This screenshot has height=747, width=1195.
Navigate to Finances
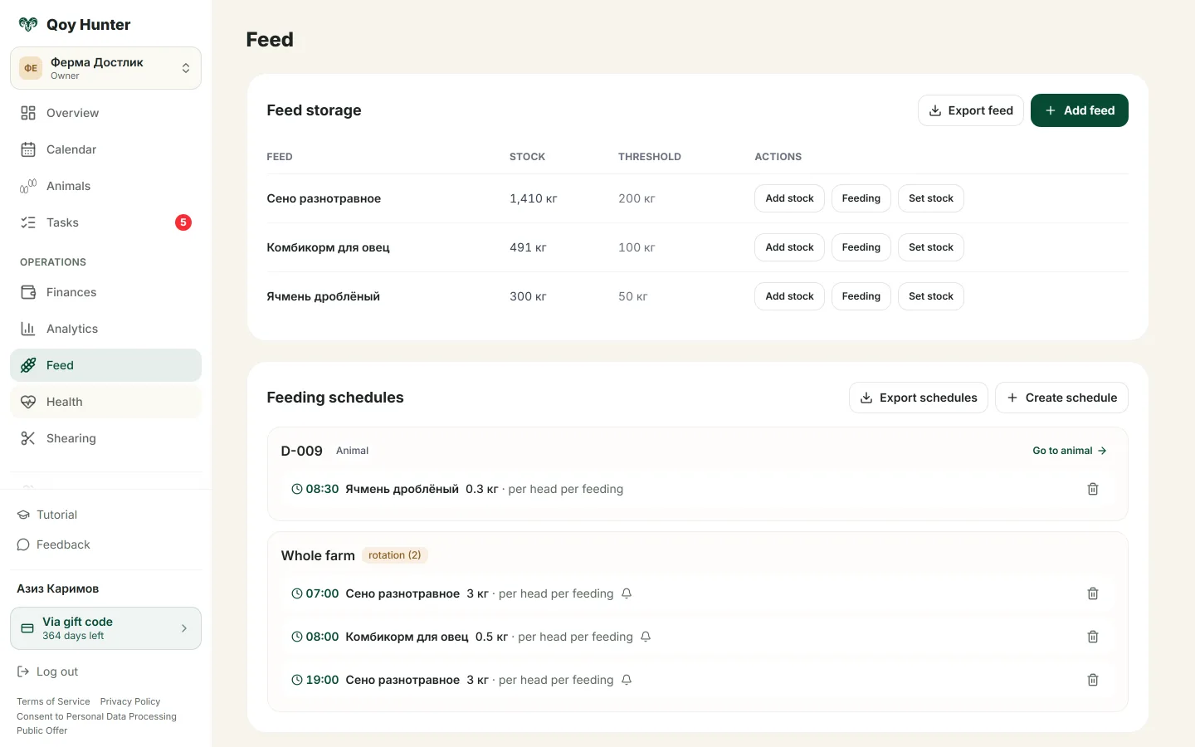(x=105, y=292)
